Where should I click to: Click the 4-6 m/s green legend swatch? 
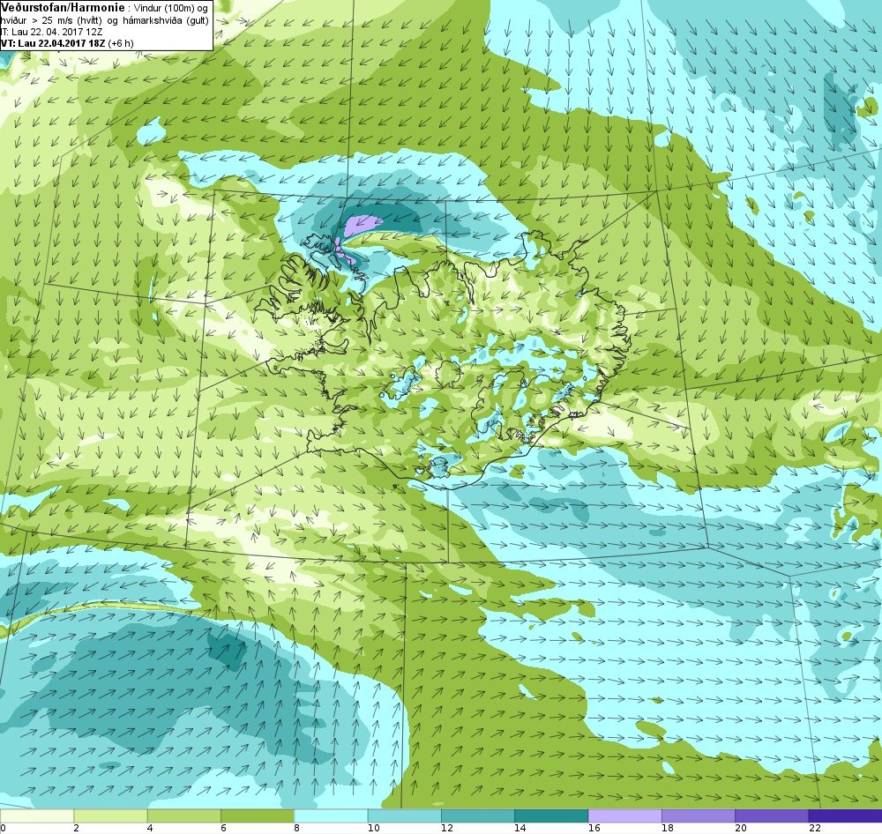(x=184, y=815)
